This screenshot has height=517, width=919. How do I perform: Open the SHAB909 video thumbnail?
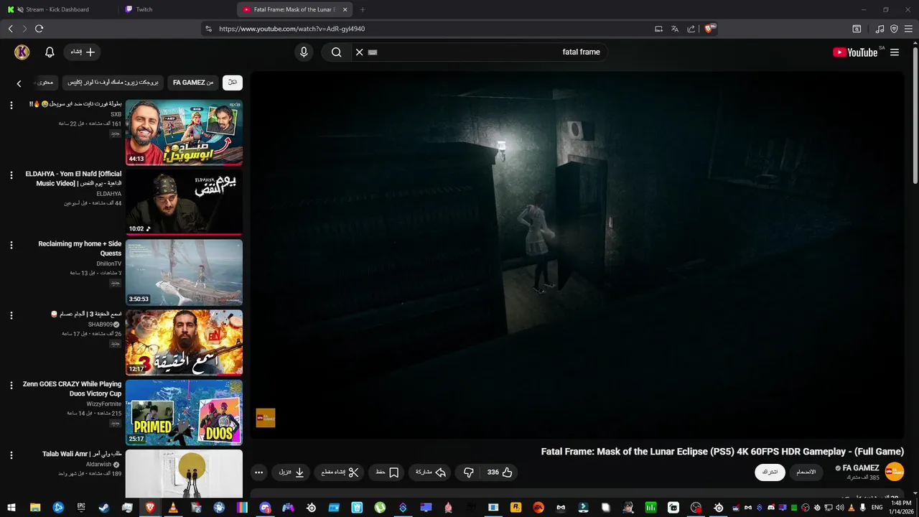184,343
